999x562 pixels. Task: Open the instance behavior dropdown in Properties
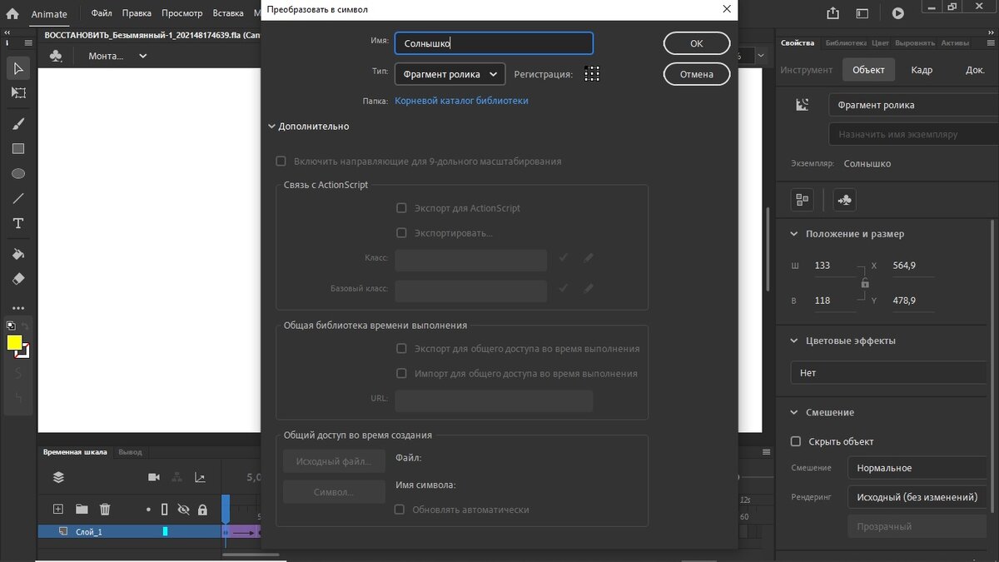click(913, 105)
